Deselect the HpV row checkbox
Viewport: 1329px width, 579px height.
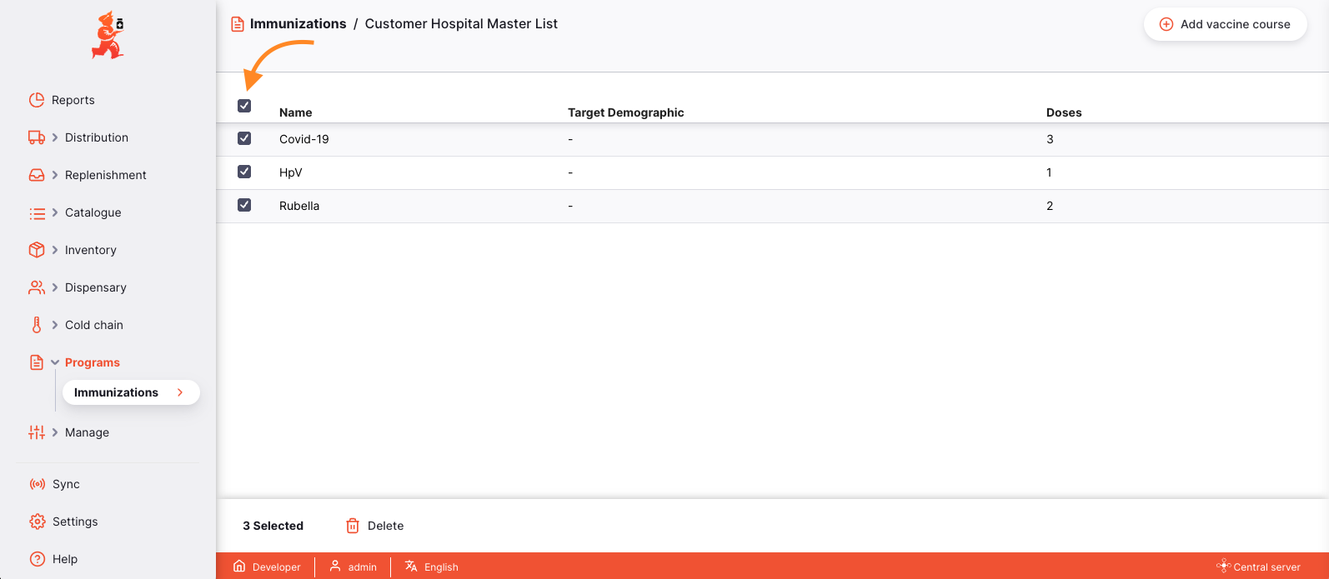[244, 172]
